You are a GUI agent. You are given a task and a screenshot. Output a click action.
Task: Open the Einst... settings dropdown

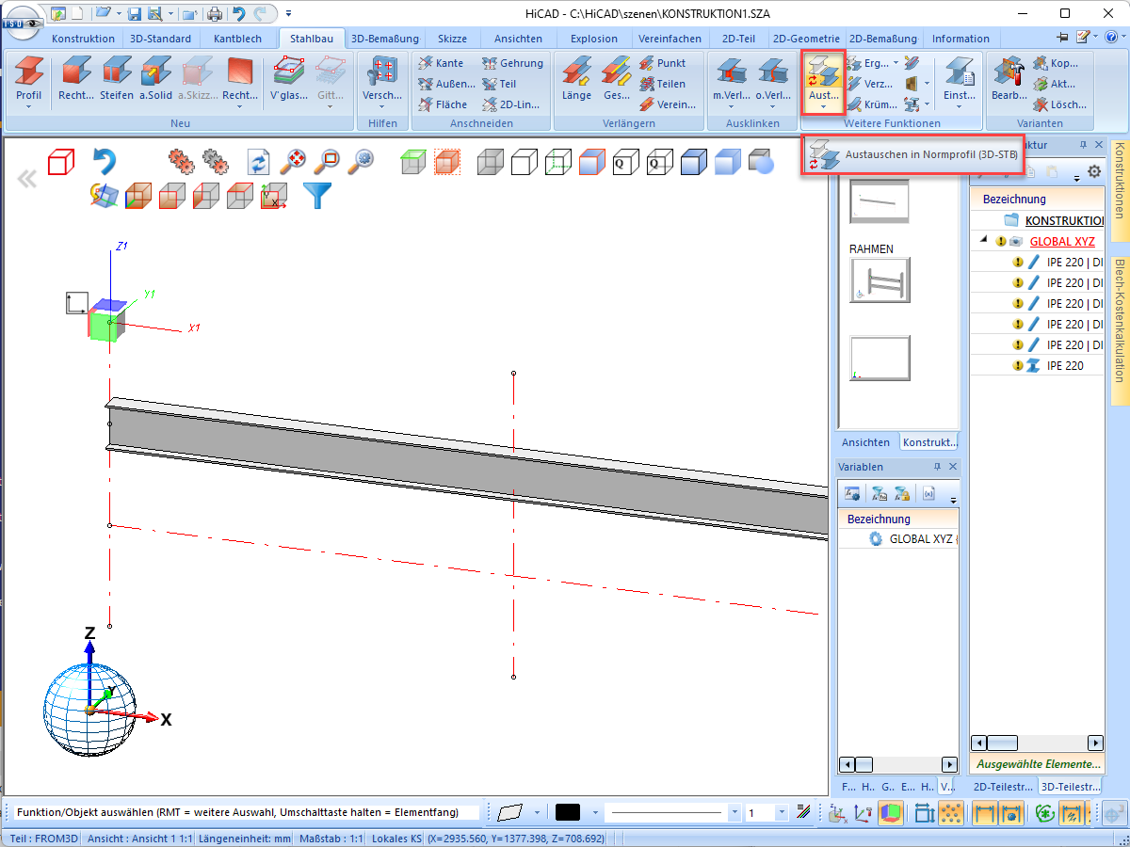pos(960,106)
